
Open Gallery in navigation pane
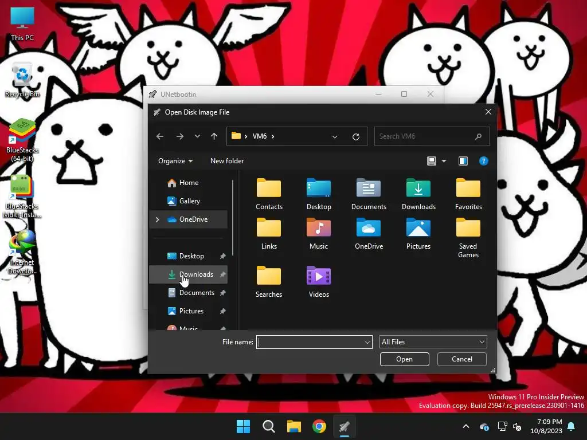coord(189,201)
